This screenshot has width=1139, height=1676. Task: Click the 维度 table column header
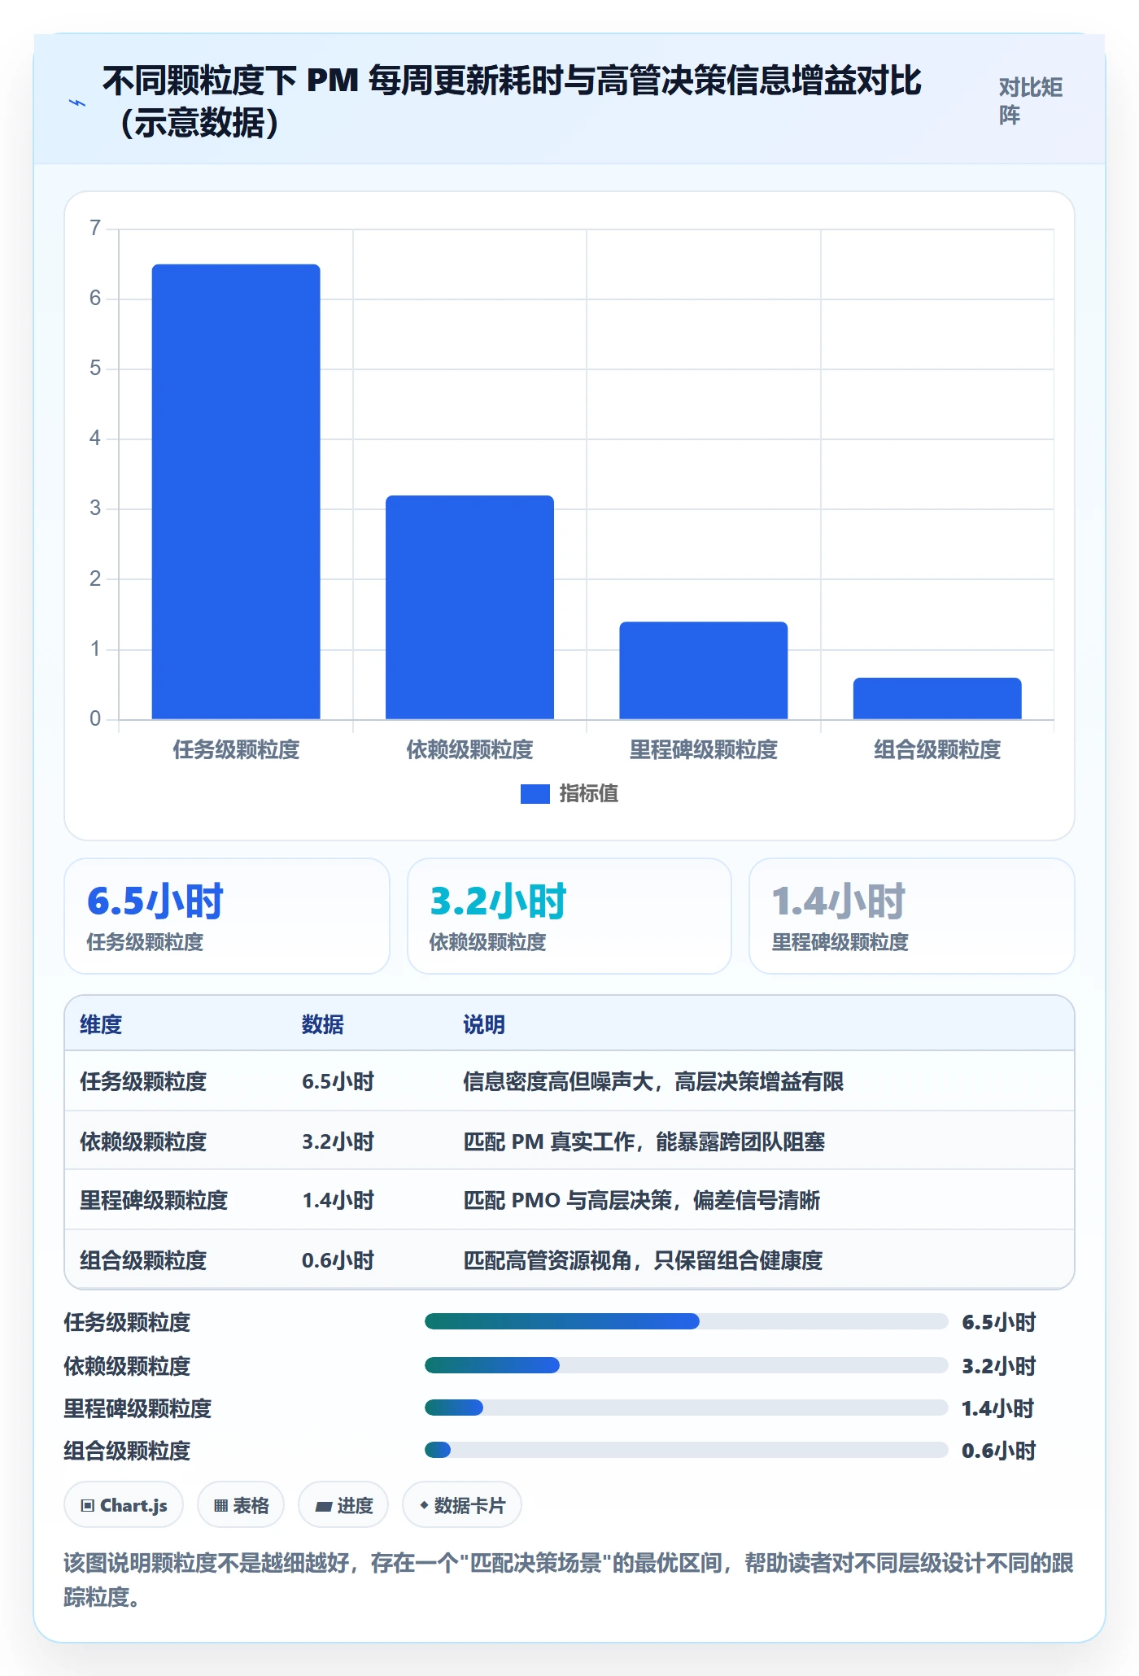pos(101,1024)
